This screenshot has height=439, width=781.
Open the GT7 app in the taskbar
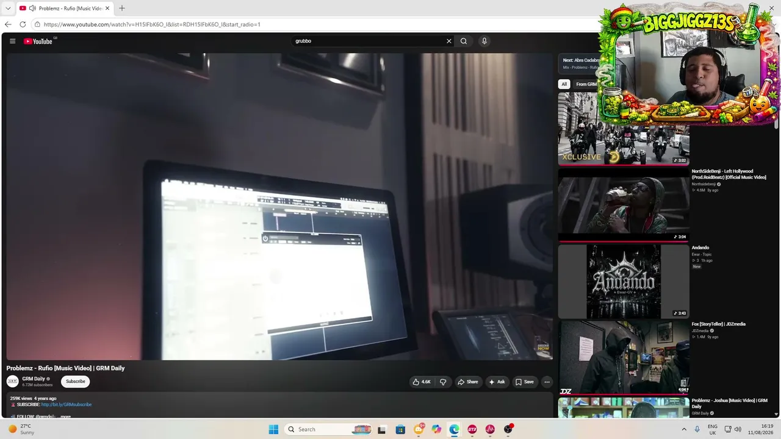(x=472, y=429)
